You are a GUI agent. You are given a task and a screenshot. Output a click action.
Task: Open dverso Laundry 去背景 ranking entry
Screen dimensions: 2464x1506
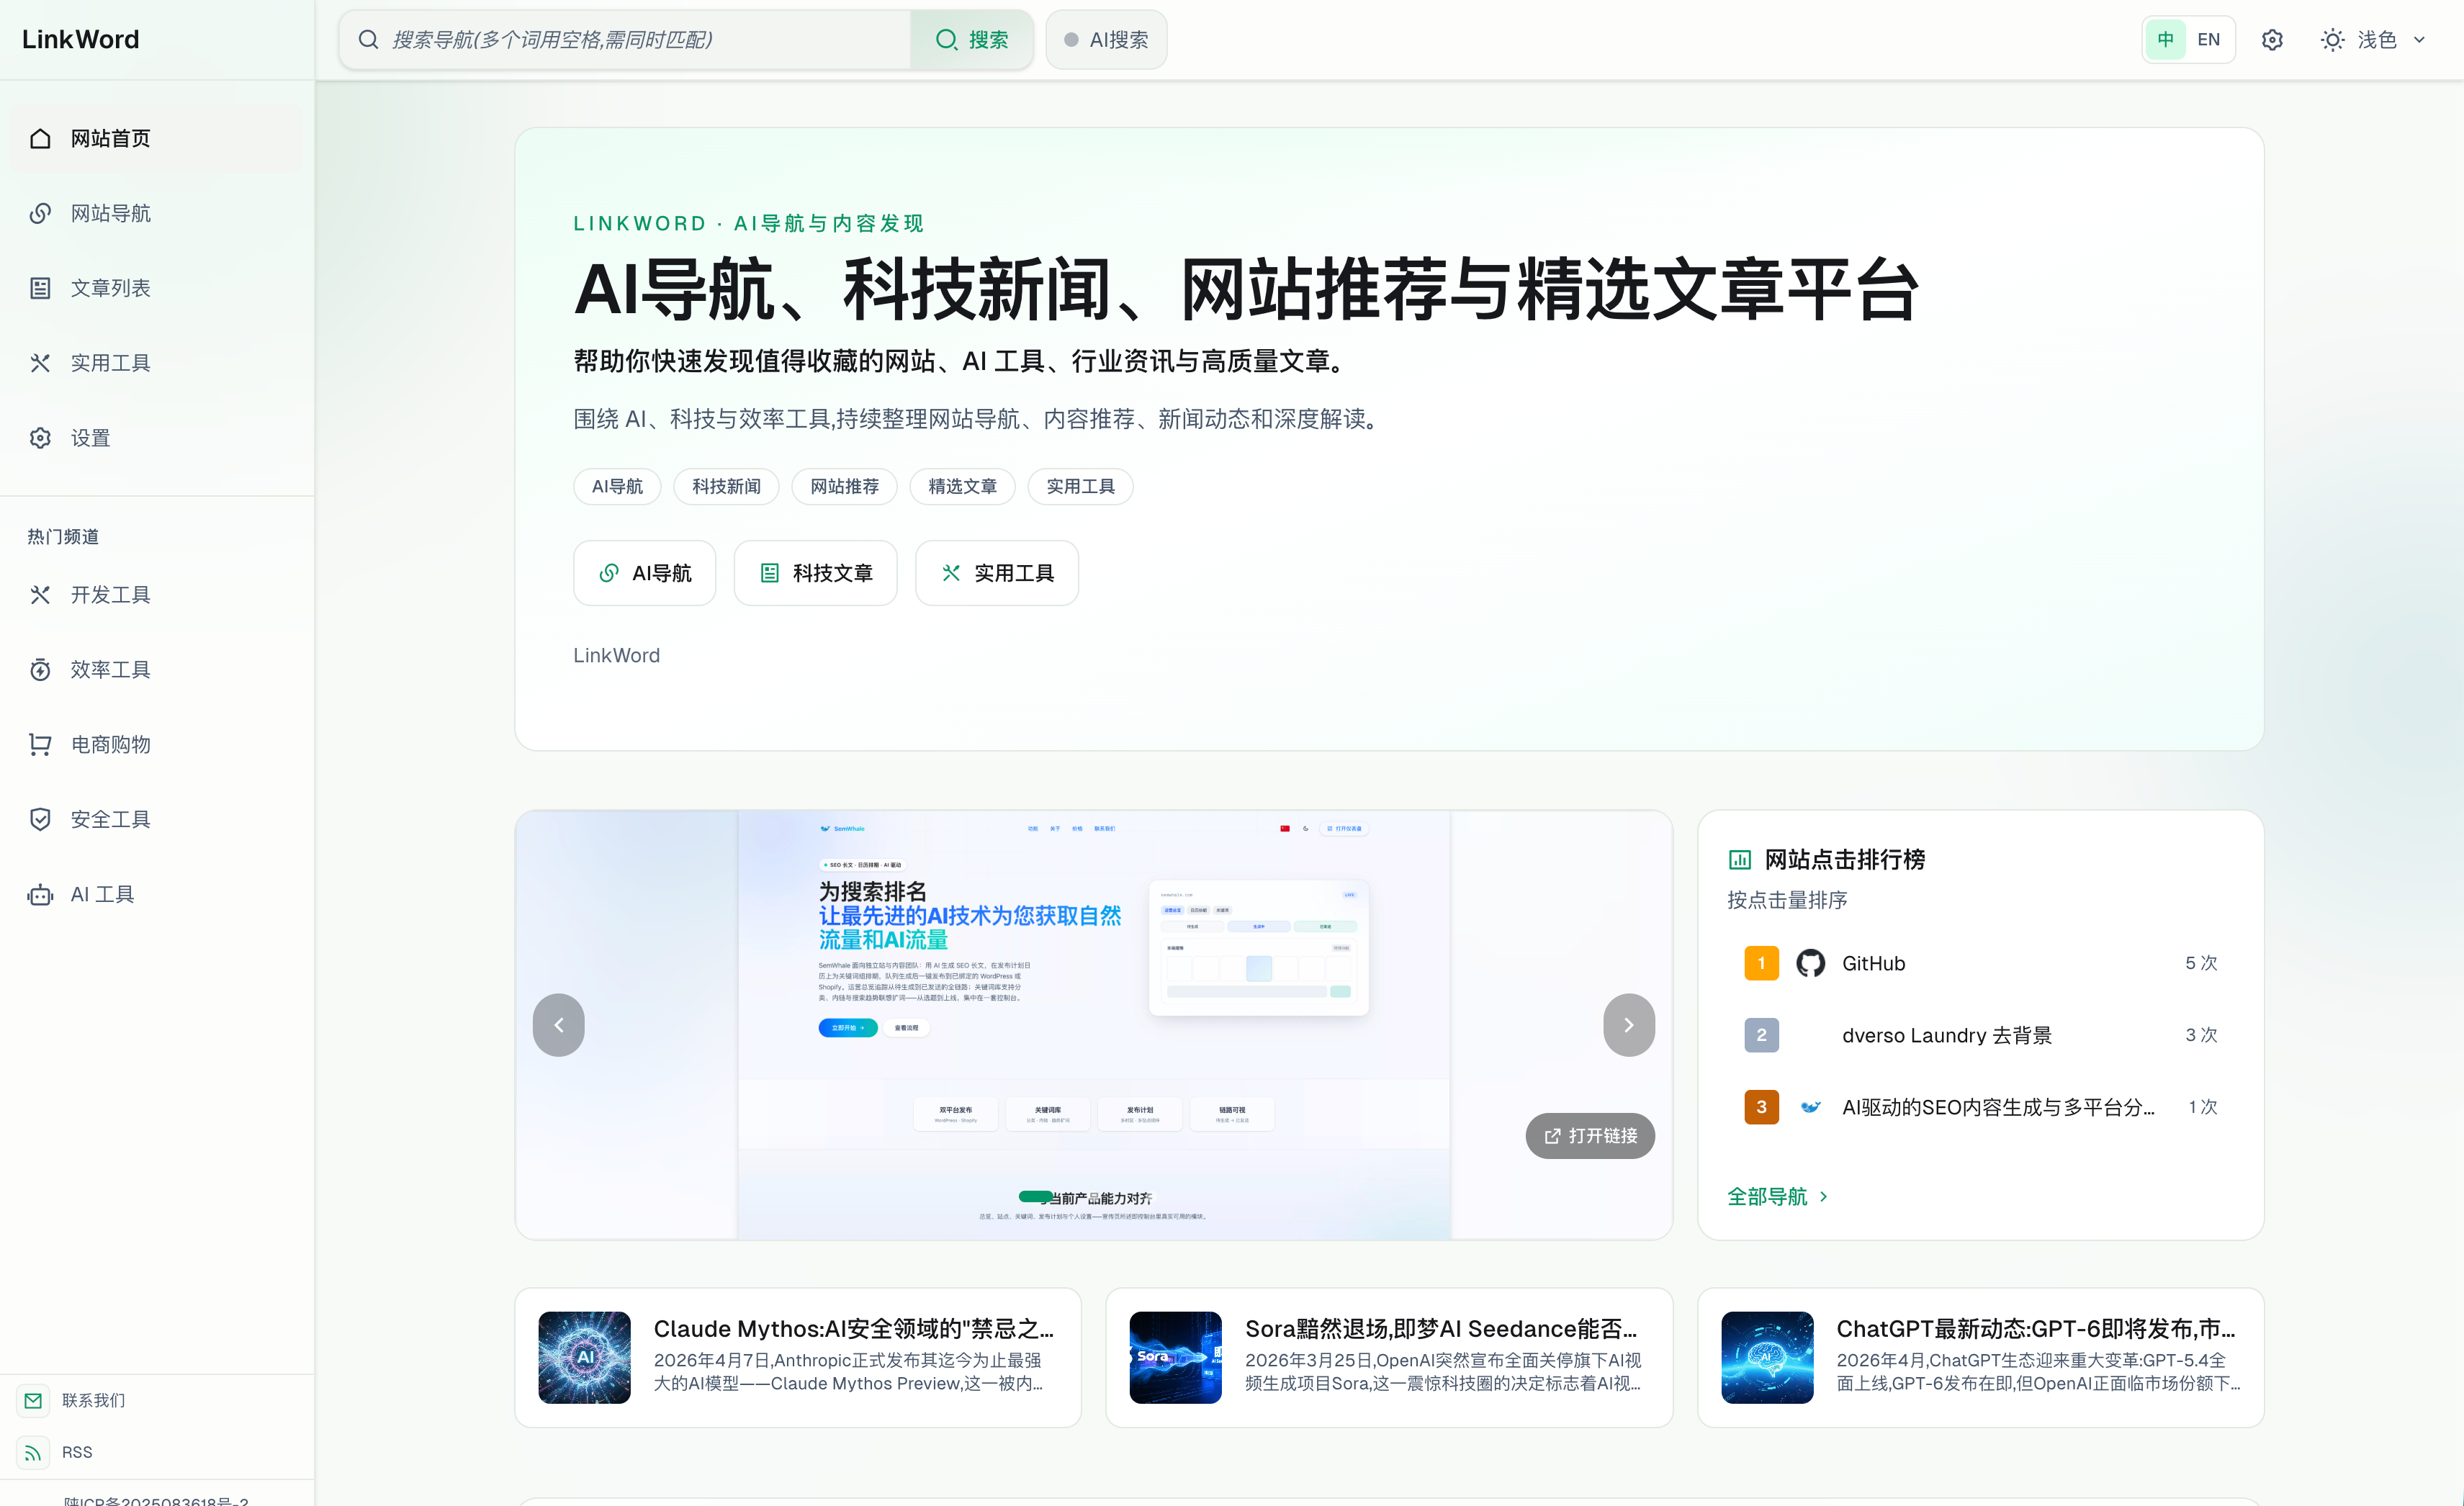coord(1980,1035)
